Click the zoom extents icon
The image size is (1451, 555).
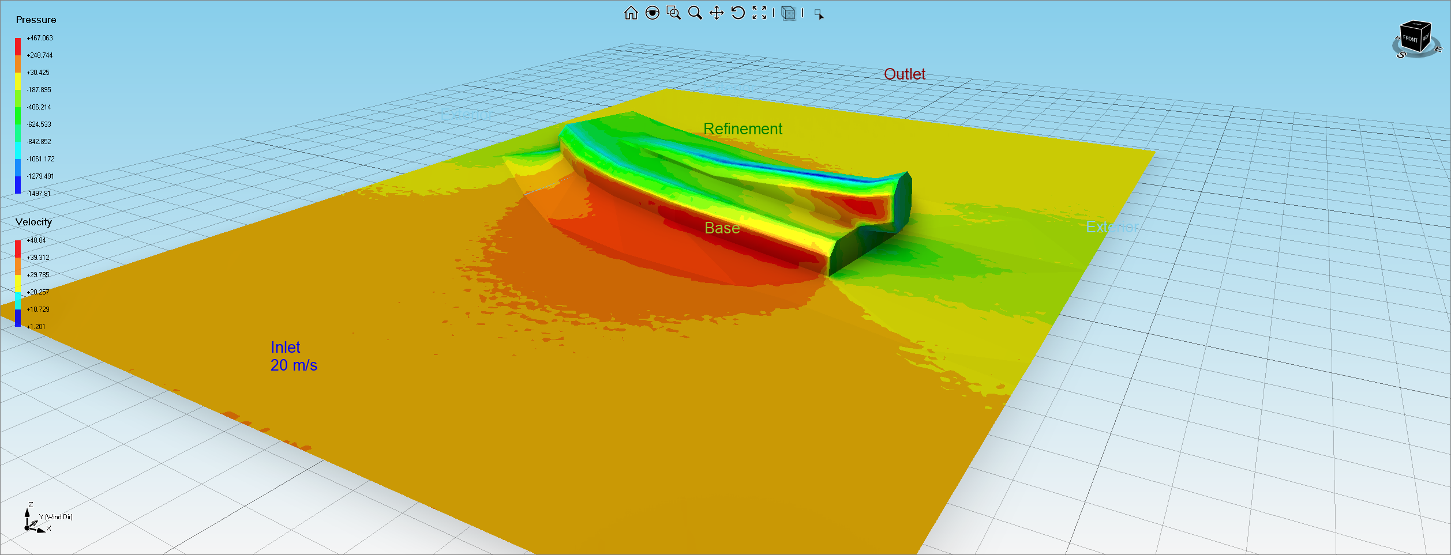tap(759, 13)
